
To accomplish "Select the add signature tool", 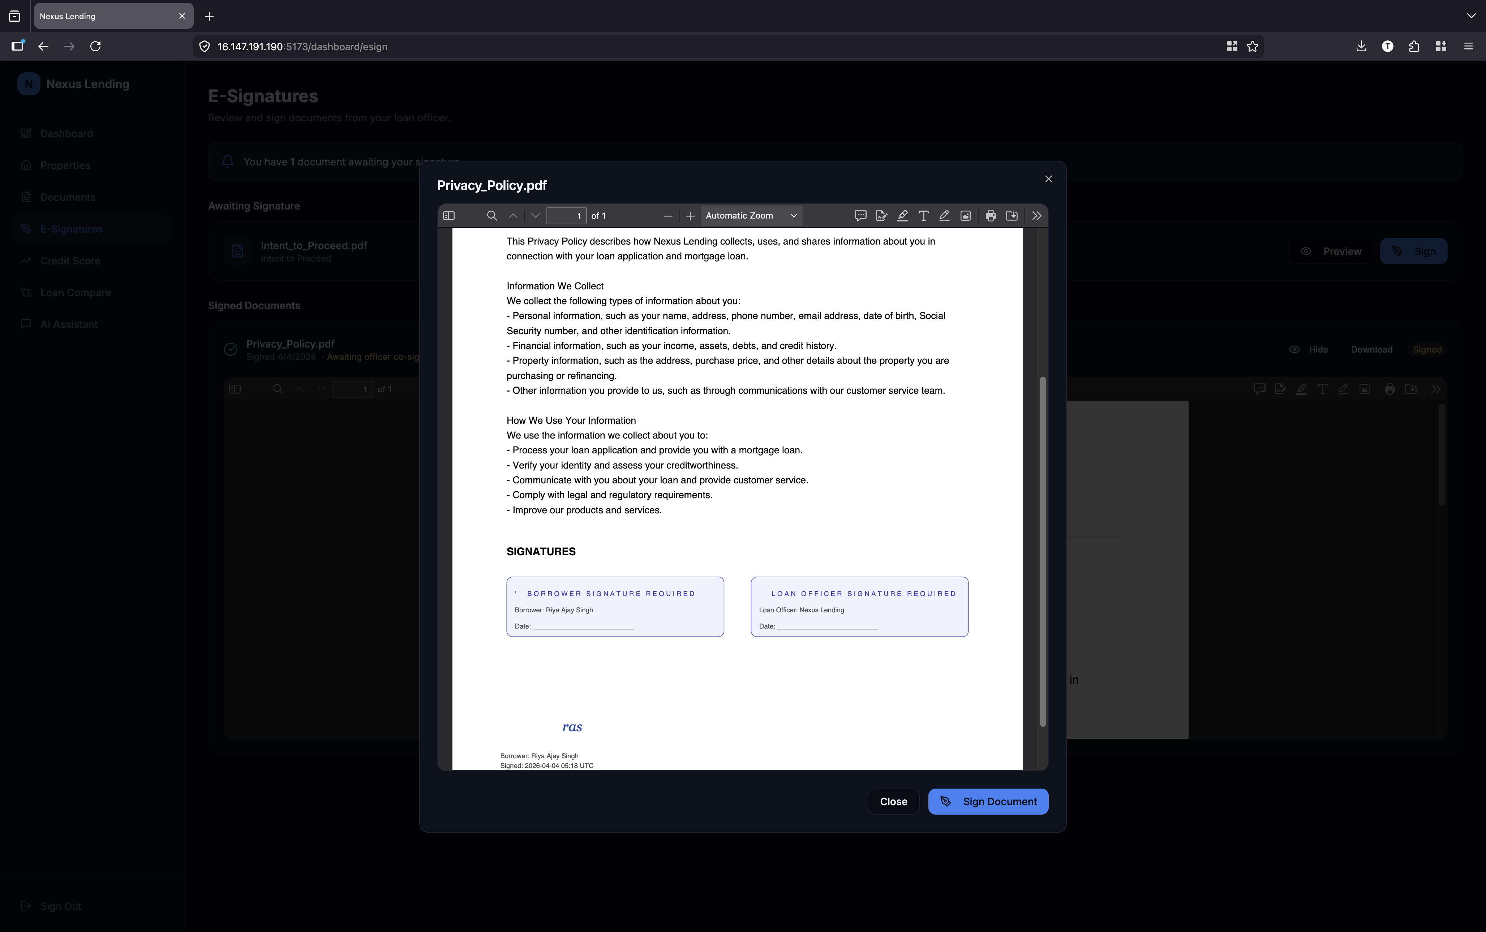I will tap(881, 216).
